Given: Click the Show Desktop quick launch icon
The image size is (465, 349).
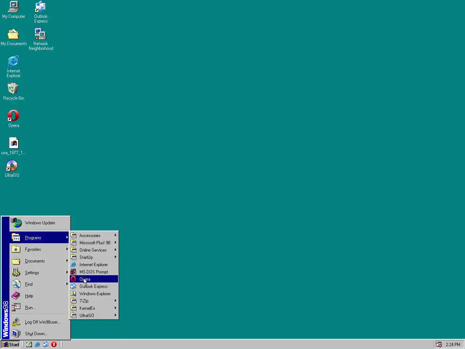Looking at the screenshot, I should pyautogui.click(x=29, y=344).
